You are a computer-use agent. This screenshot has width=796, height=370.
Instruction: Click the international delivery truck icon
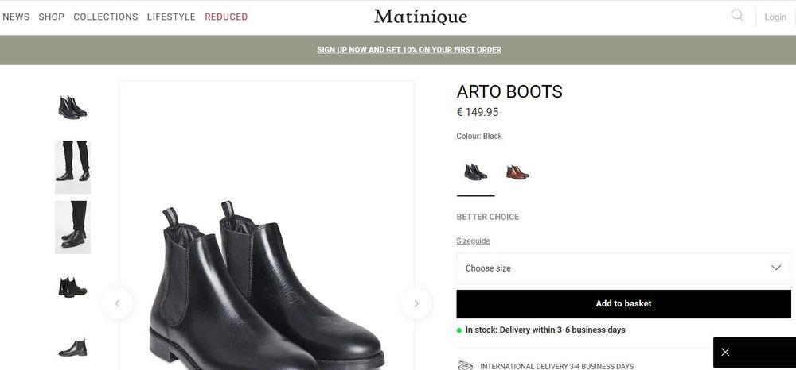pyautogui.click(x=466, y=365)
